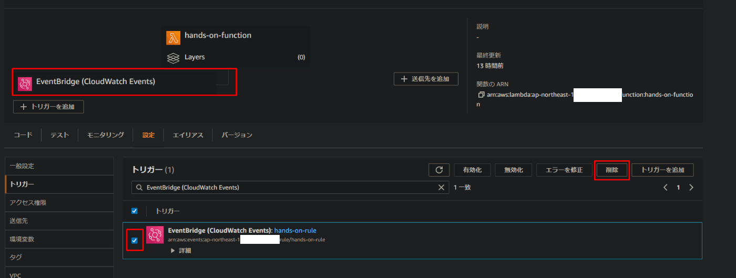Screen dimensions: 736x278
Task: Click the Lambda function icon next to hands-on-function
Action: (x=173, y=38)
